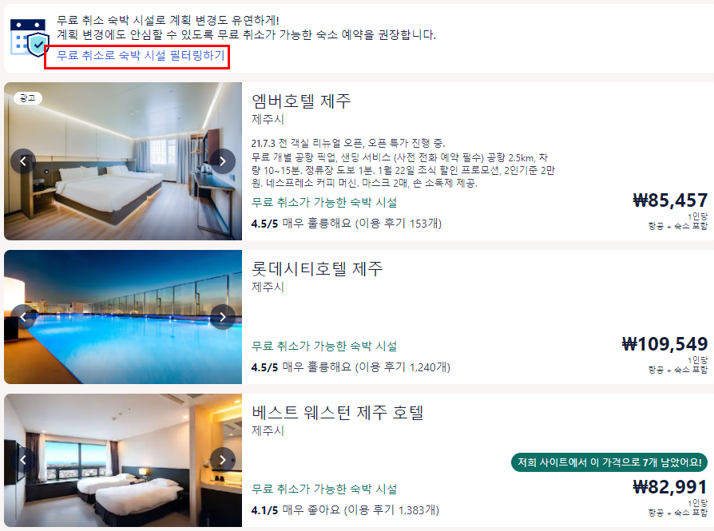714x531 pixels.
Task: Advance to next photo of 베스트 웨스턴 제주 호텔
Action: (223, 460)
